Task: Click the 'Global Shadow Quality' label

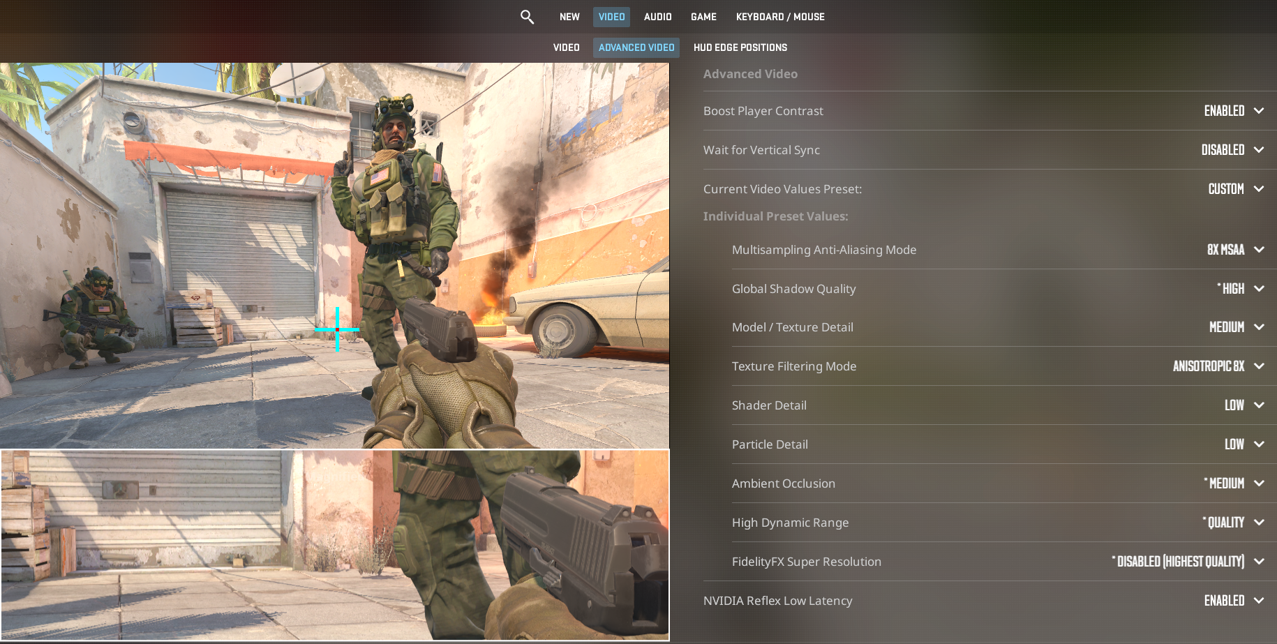Action: (793, 289)
